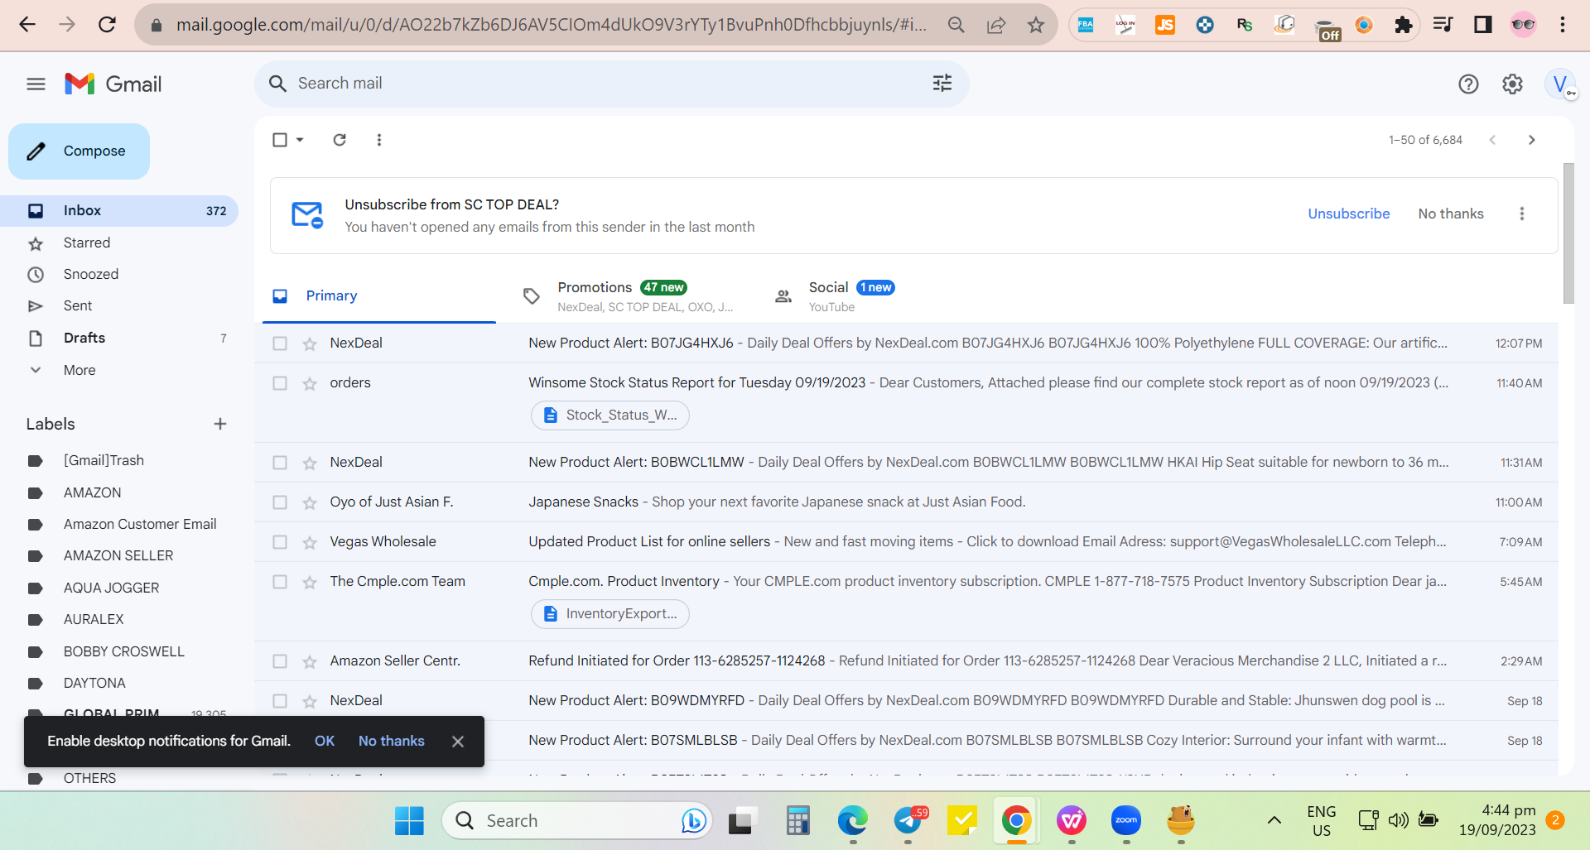Image resolution: width=1590 pixels, height=850 pixels.
Task: Click OK to enable desktop notifications
Action: pos(325,741)
